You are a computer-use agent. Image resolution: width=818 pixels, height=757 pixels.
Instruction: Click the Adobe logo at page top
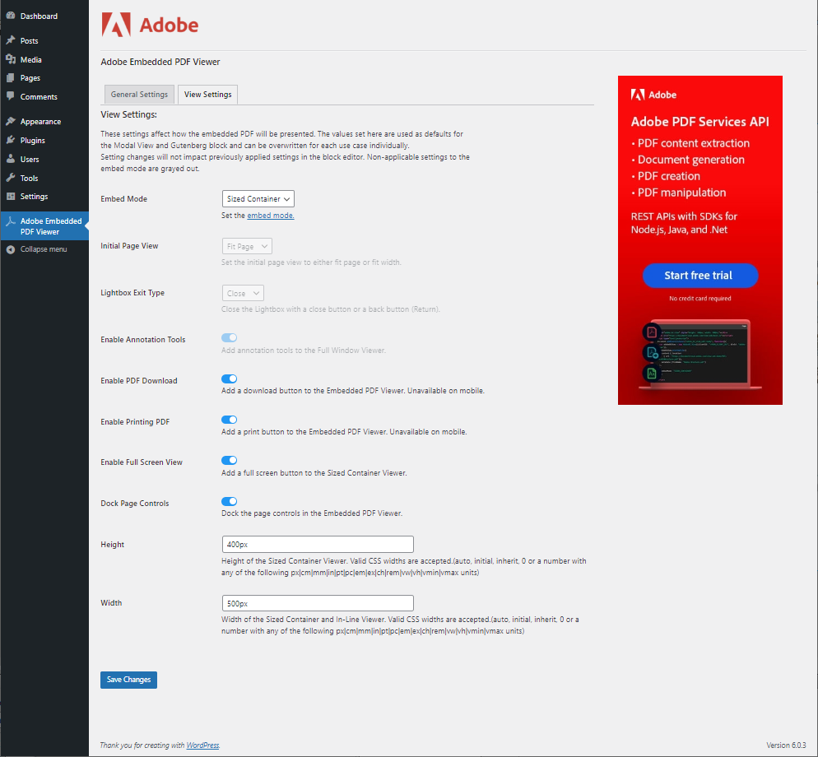(x=150, y=25)
